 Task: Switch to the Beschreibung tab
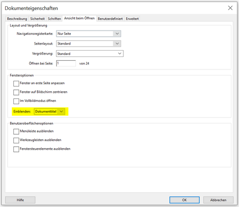17,19
